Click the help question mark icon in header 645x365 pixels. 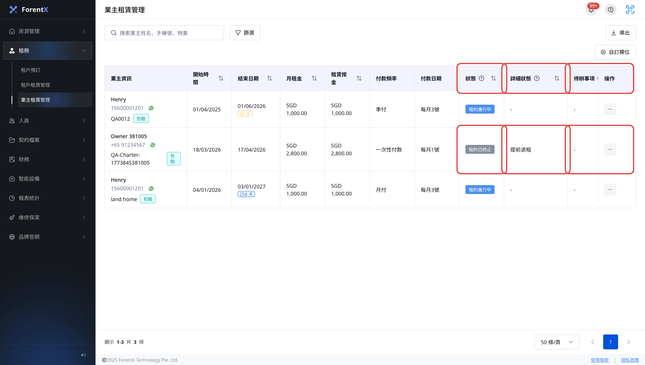coord(611,10)
